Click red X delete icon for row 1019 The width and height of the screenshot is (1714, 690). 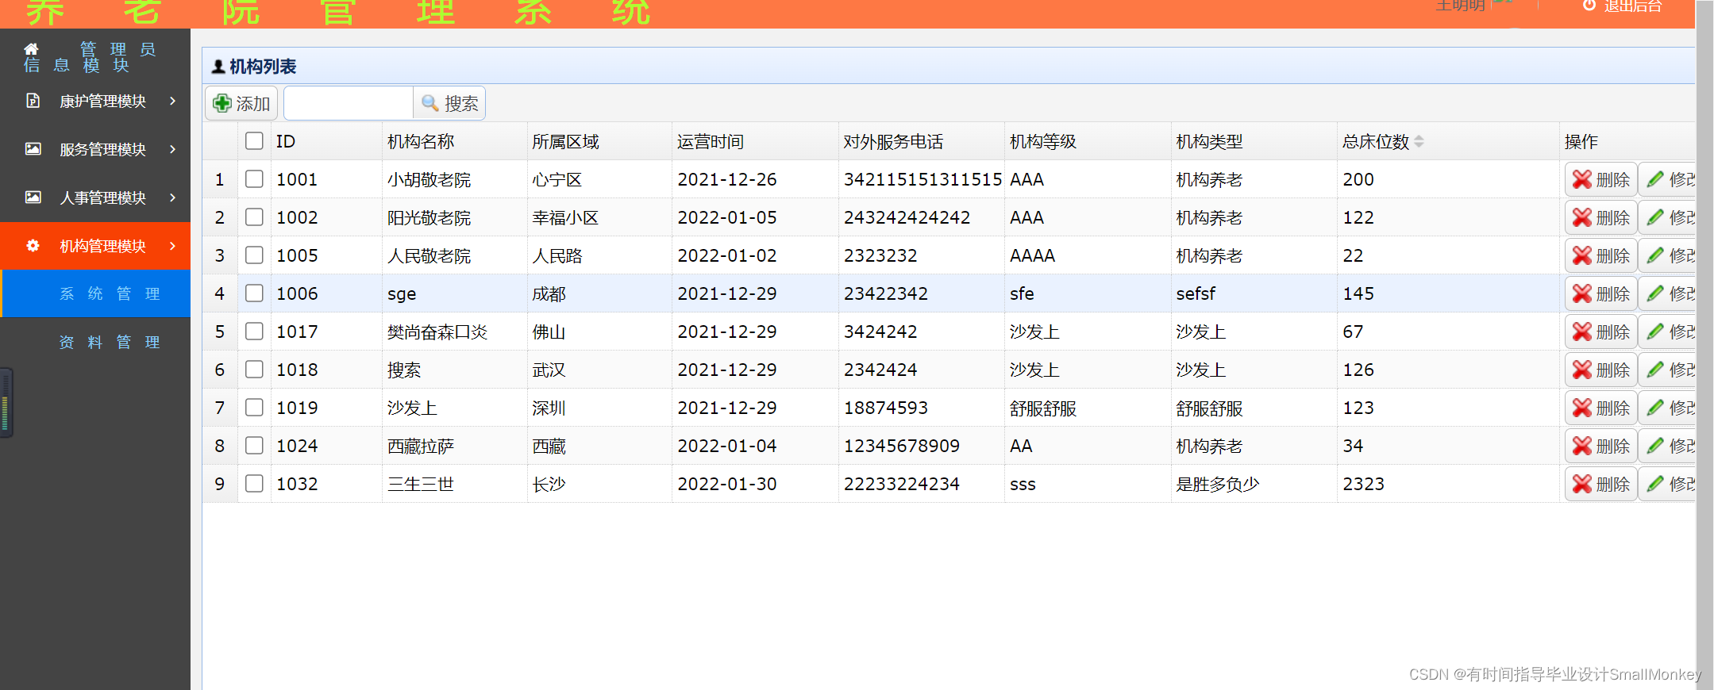(1582, 408)
